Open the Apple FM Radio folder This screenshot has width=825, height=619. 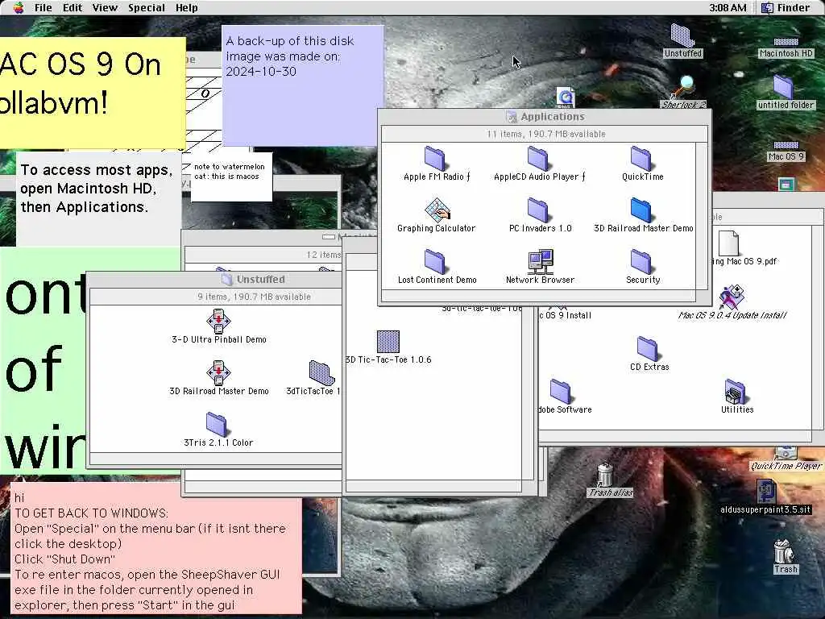435,159
